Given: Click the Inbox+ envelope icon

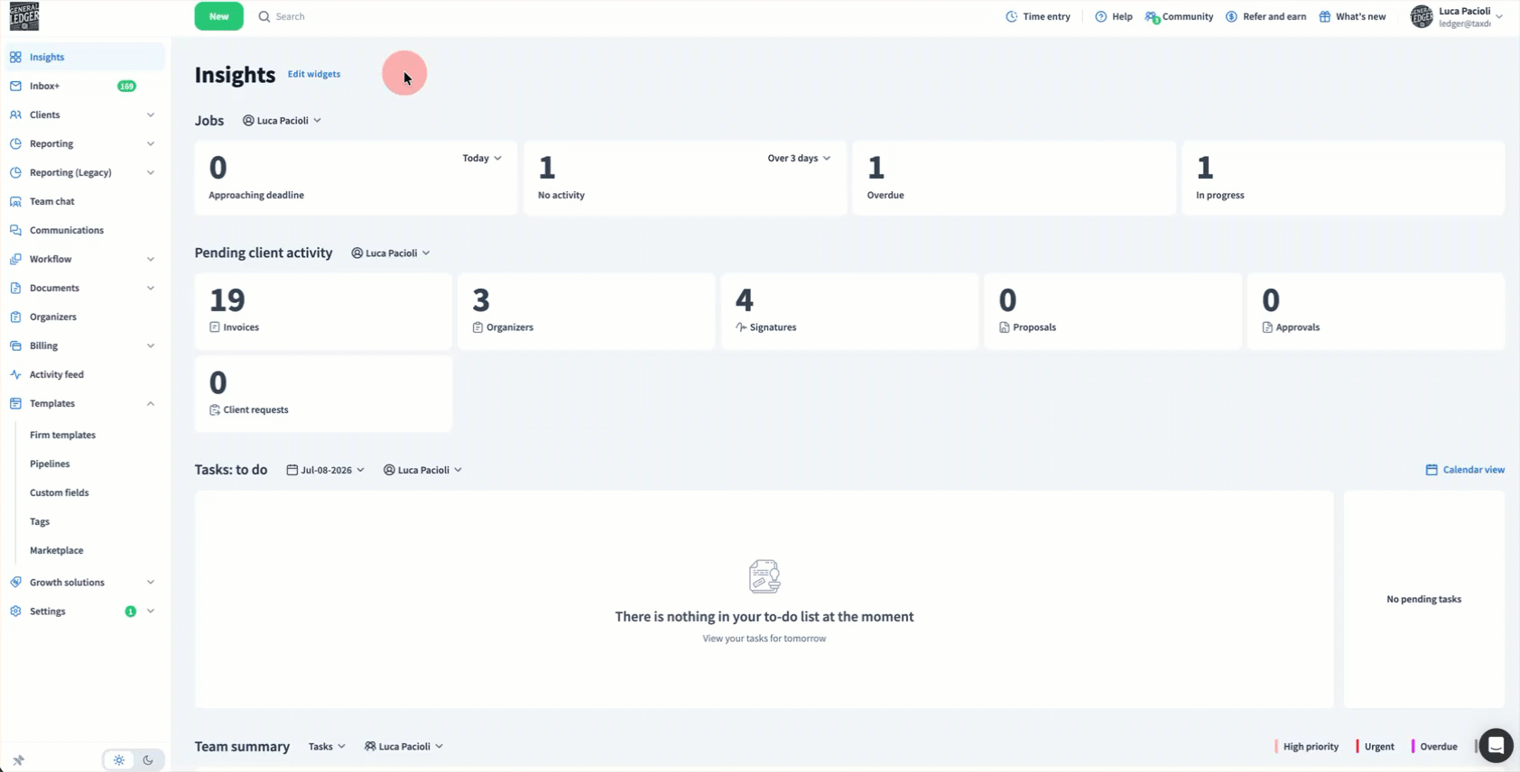Looking at the screenshot, I should [x=15, y=86].
